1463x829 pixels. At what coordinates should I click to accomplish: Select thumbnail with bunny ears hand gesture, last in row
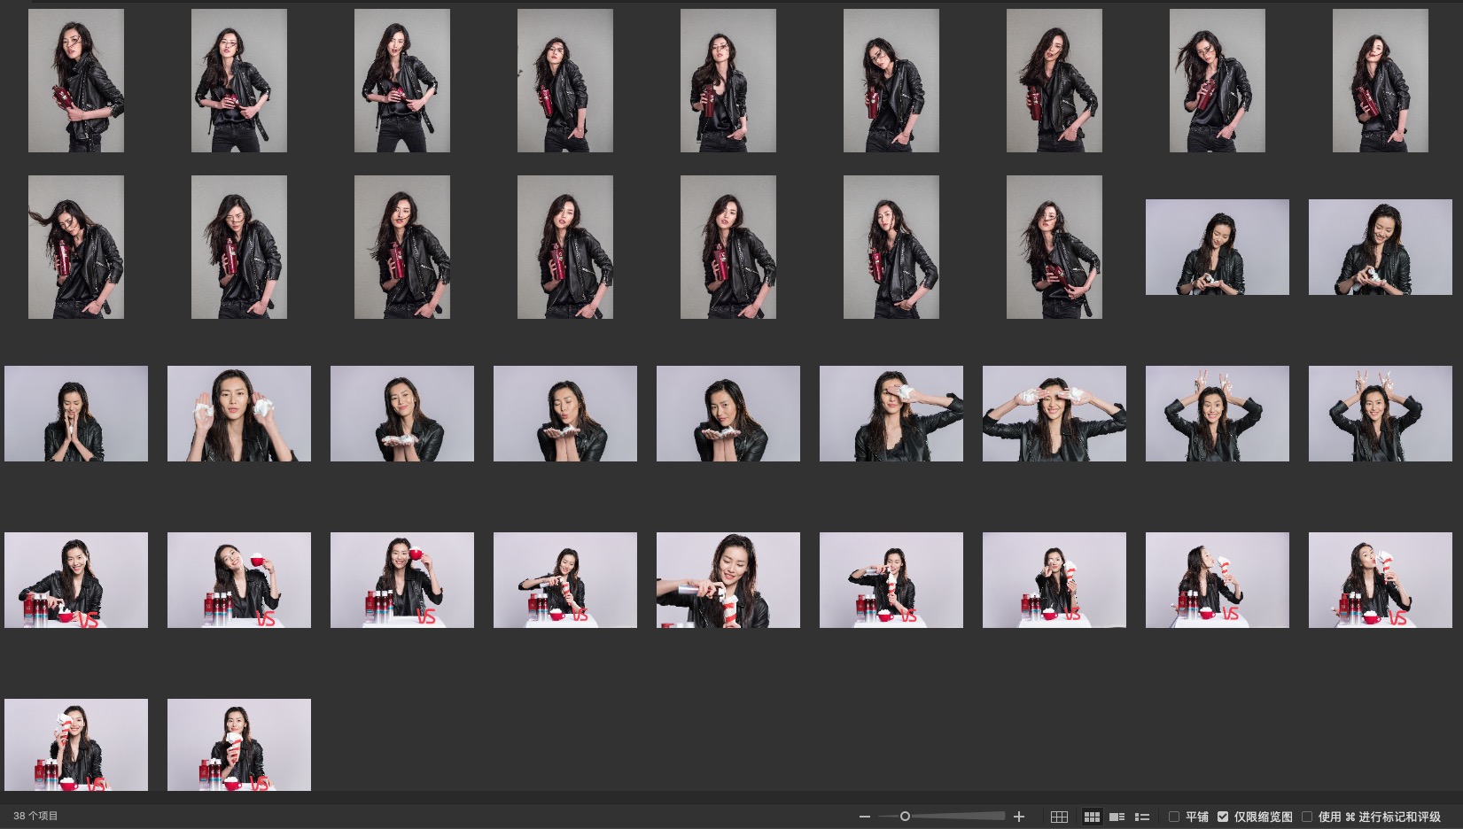click(x=1380, y=414)
